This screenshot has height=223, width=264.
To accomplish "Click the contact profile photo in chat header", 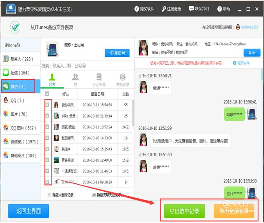I will click(143, 48).
